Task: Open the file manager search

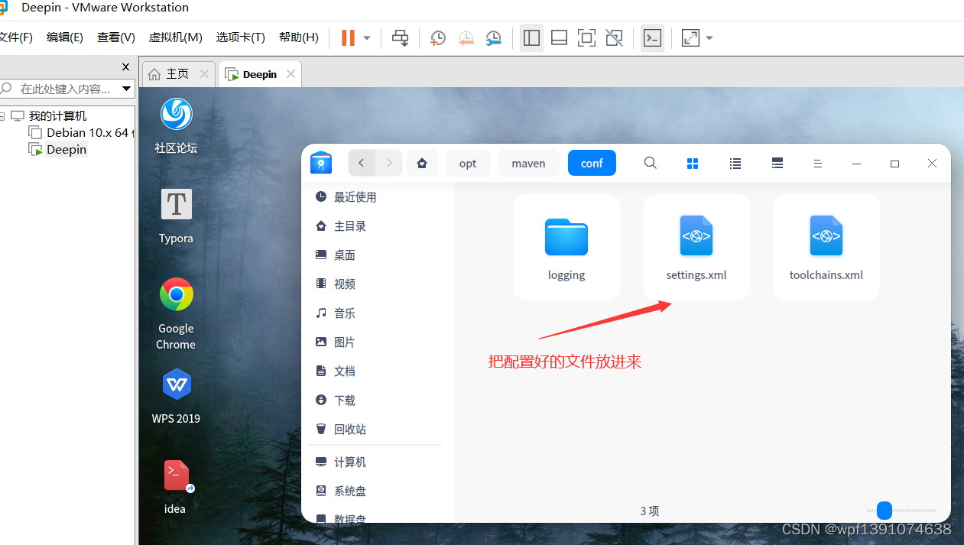Action: tap(650, 163)
